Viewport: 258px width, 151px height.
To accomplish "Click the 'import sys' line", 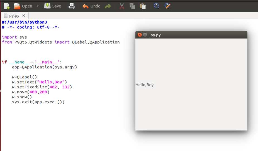I will point(14,37).
